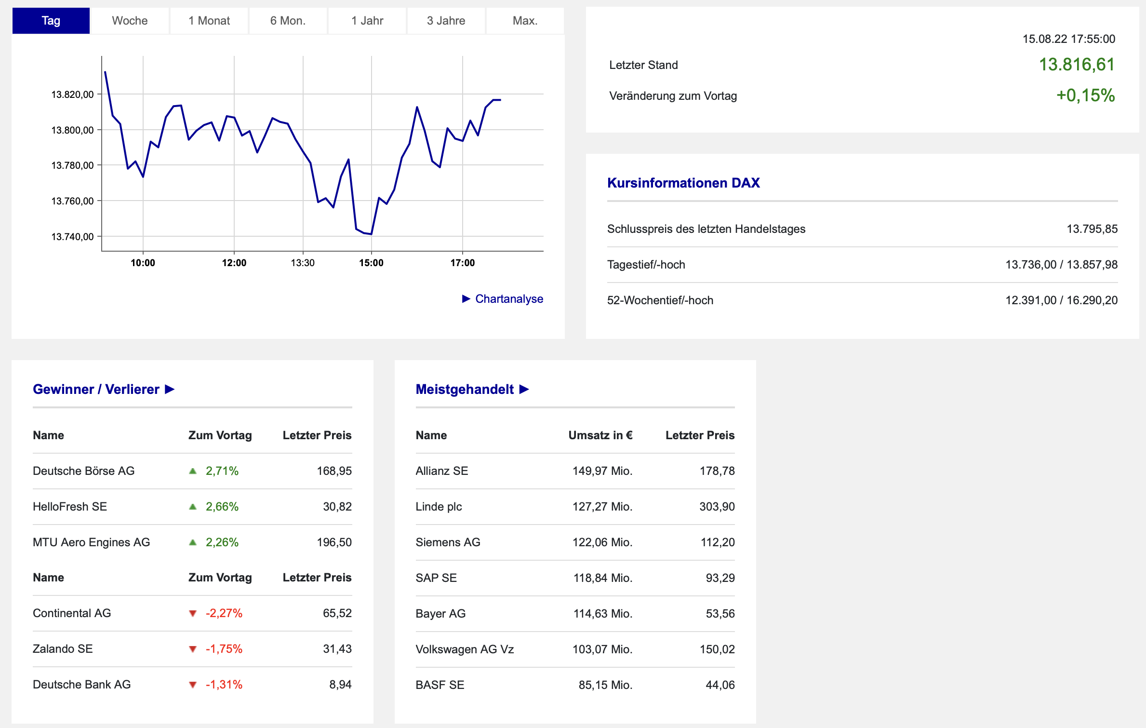Viewport: 1146px width, 728px height.
Task: Click the Allianz SE row name
Action: point(442,471)
